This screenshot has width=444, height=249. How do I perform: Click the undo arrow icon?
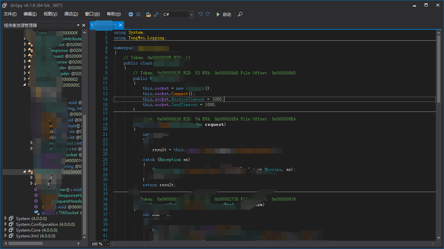click(x=200, y=14)
